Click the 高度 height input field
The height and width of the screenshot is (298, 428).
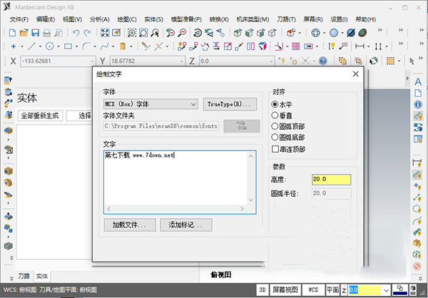pyautogui.click(x=330, y=179)
